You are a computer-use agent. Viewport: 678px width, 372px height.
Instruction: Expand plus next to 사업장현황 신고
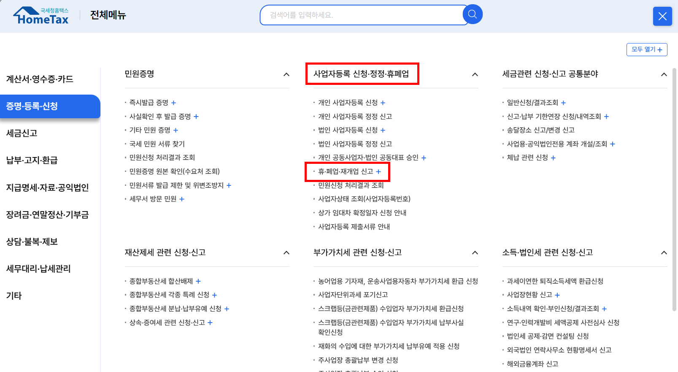coord(557,295)
